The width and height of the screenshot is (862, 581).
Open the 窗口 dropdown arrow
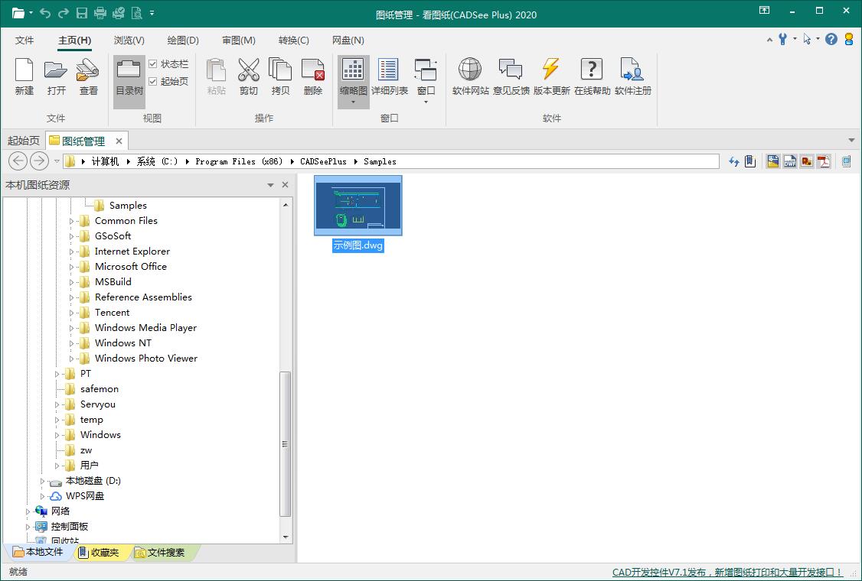426,102
